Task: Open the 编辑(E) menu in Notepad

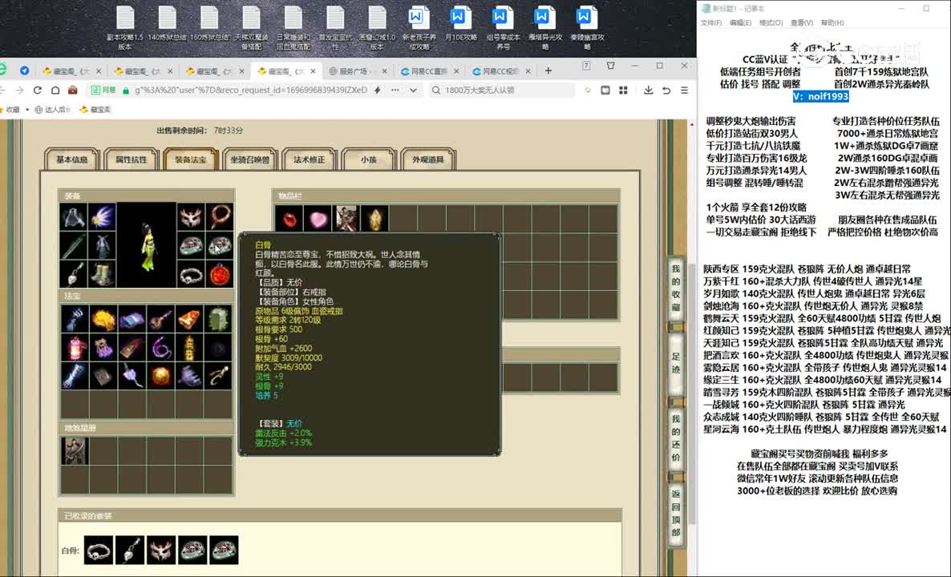Action: pos(741,23)
